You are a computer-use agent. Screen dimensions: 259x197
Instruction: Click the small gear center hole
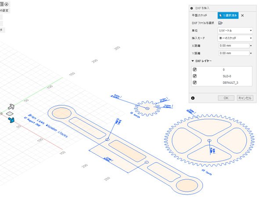point(147,108)
